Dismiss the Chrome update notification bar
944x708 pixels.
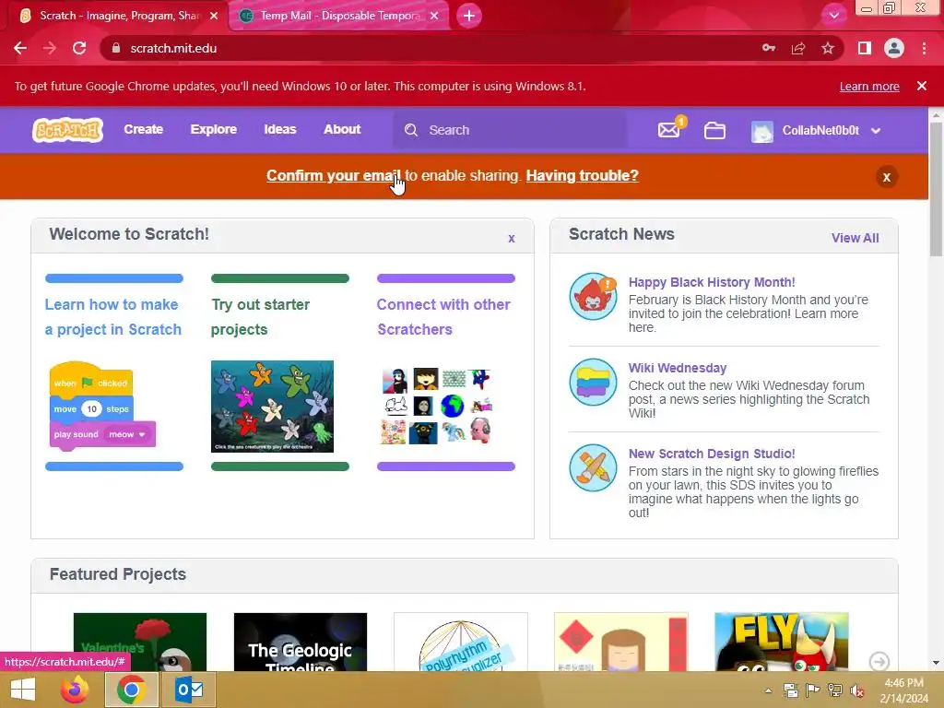pyautogui.click(x=921, y=86)
